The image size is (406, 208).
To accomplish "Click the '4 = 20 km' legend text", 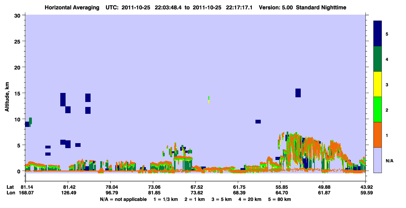I will click(x=250, y=199).
